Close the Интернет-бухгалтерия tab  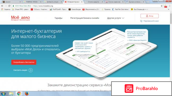tap(82, 2)
